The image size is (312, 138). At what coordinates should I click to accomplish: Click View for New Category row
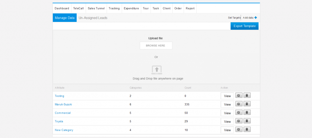pyautogui.click(x=227, y=130)
